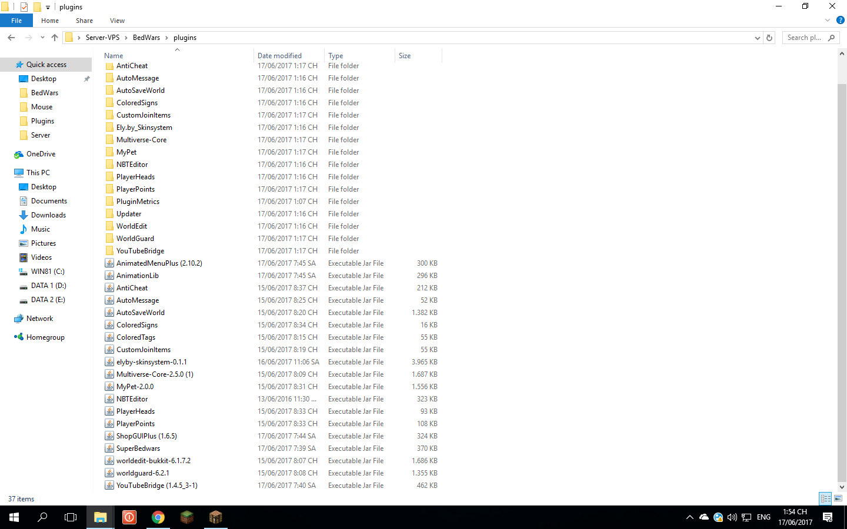Click the scroll down arrow of file list
This screenshot has width=847, height=529.
click(x=842, y=487)
